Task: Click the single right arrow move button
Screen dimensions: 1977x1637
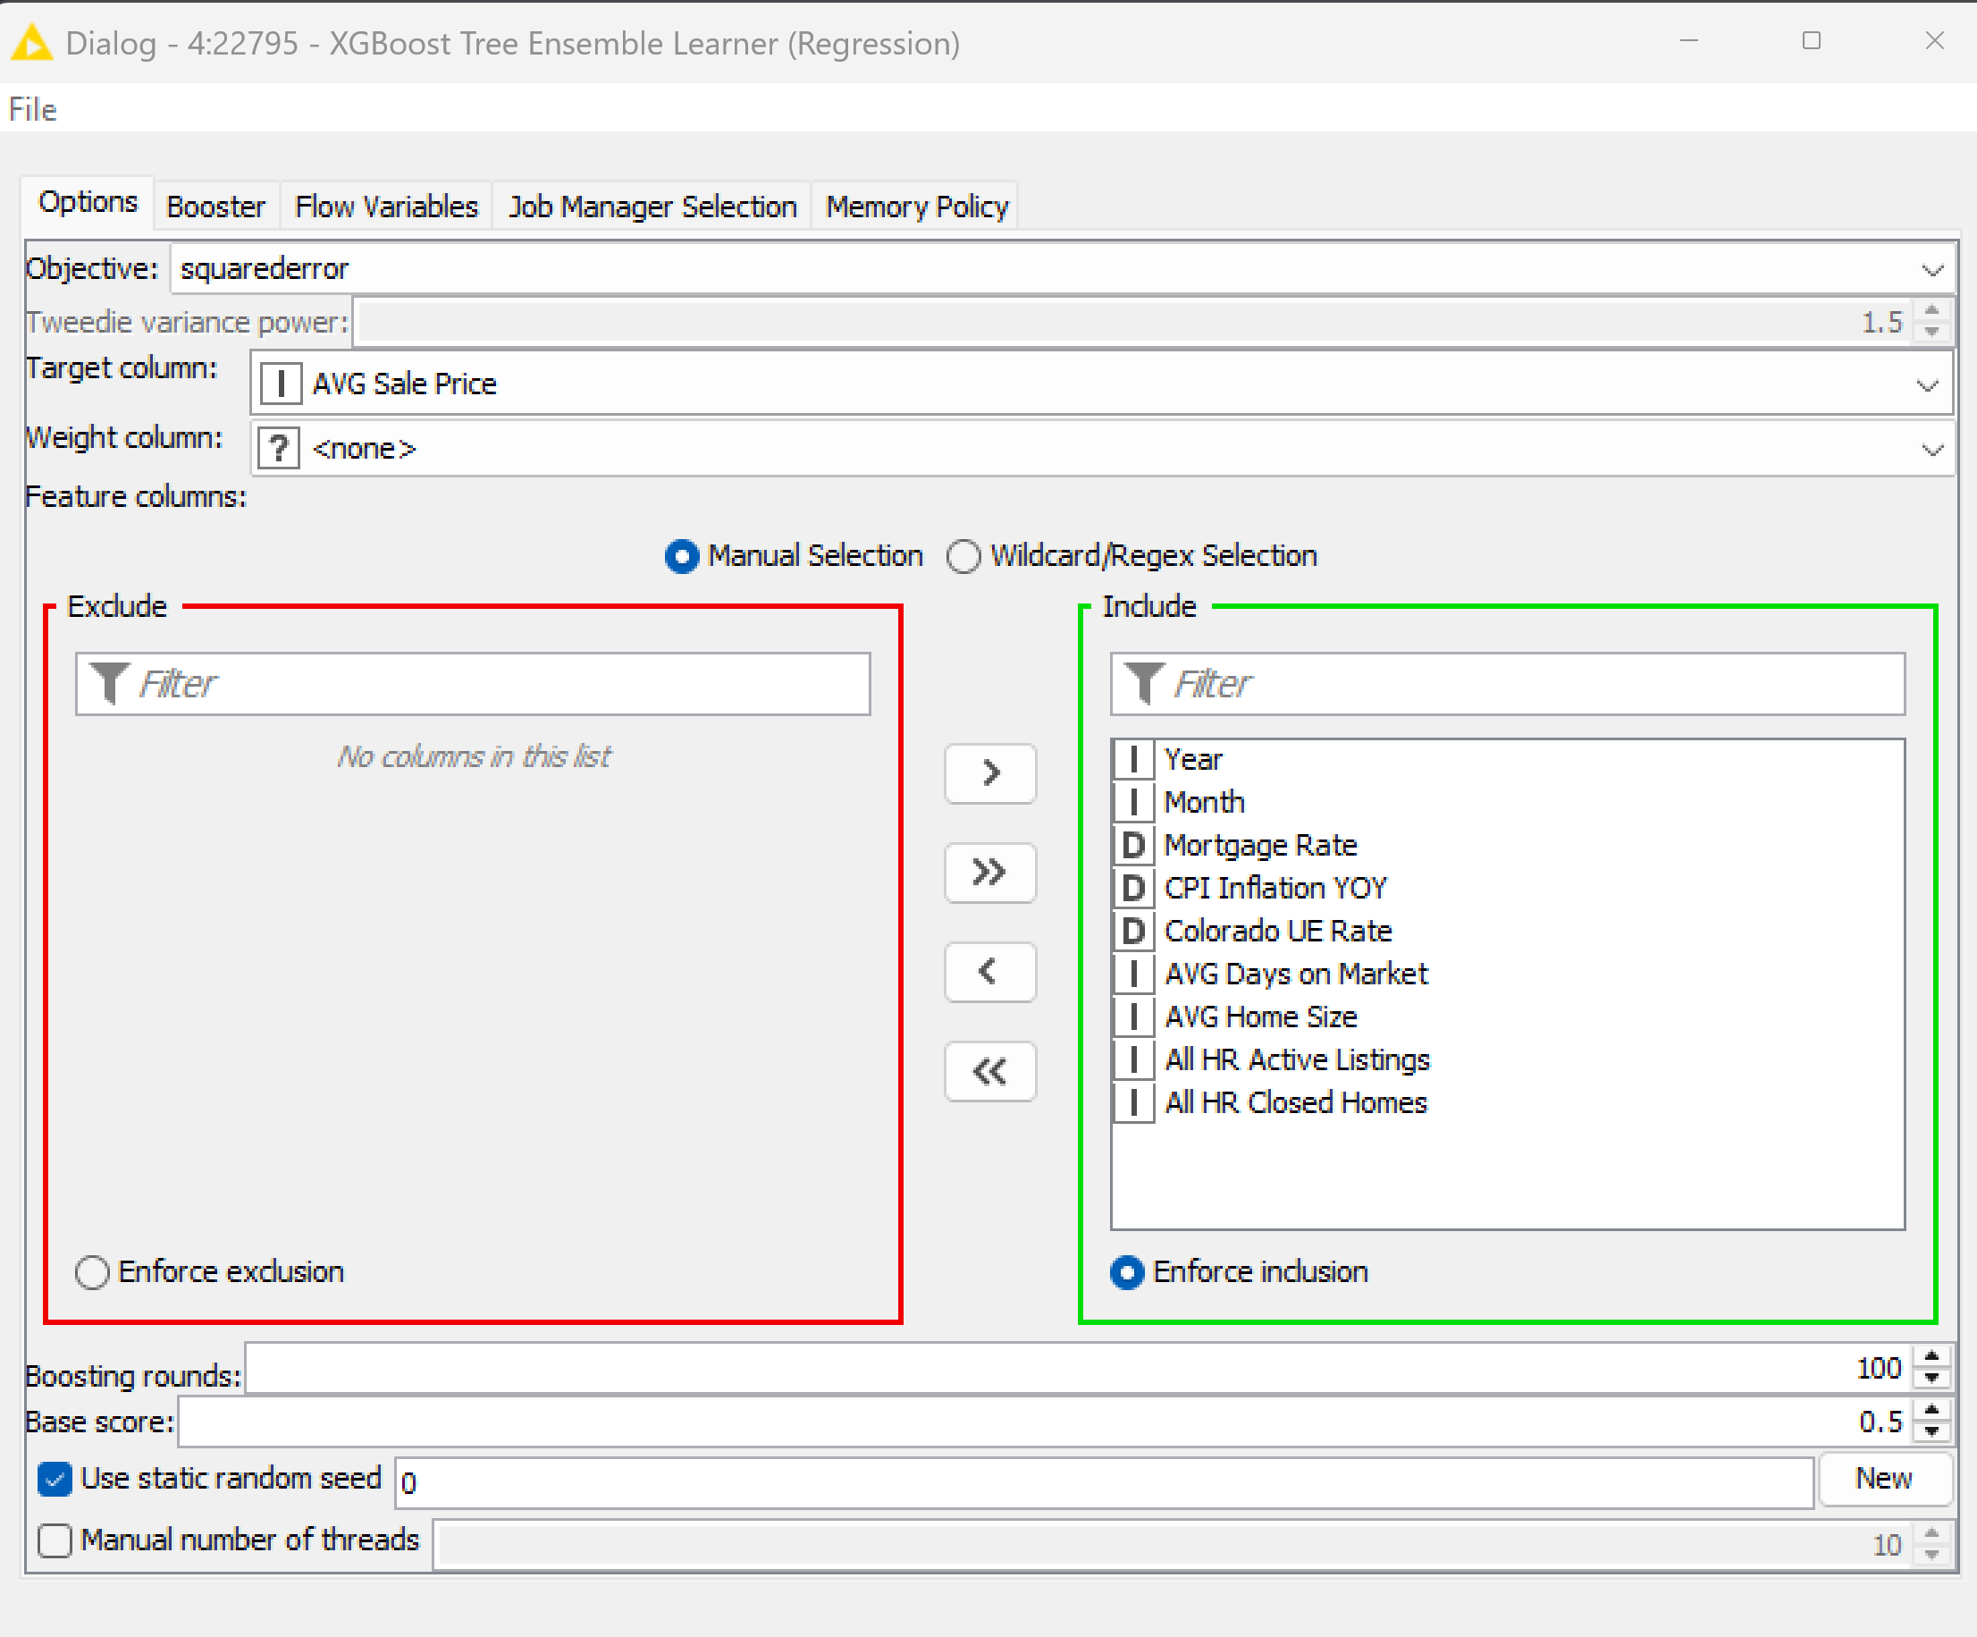Action: tap(989, 773)
